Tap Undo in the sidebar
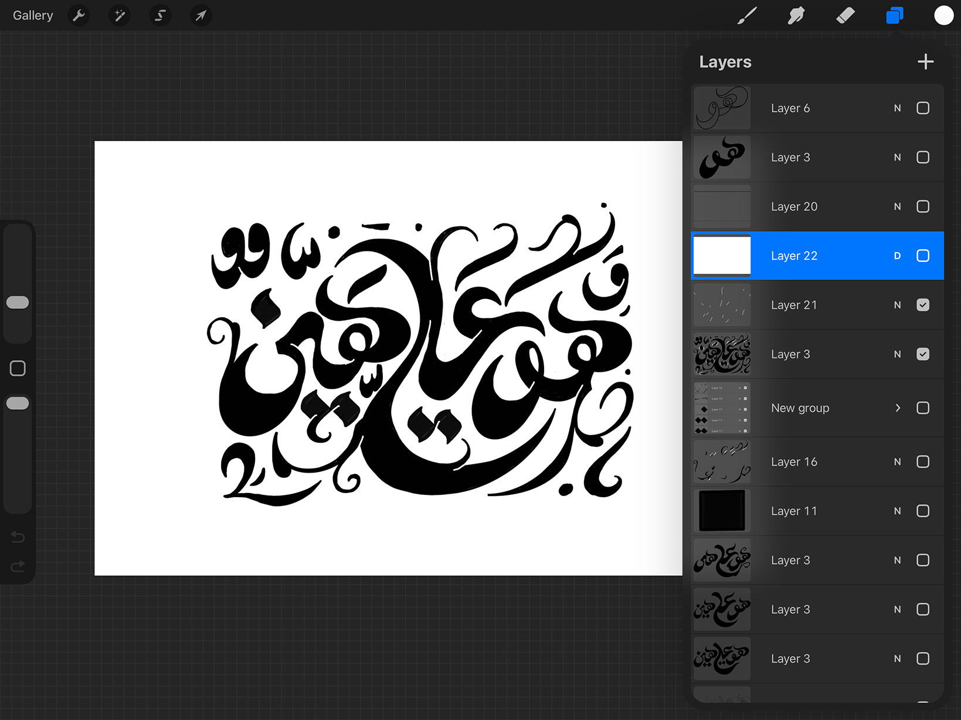Image resolution: width=961 pixels, height=720 pixels. [x=18, y=536]
